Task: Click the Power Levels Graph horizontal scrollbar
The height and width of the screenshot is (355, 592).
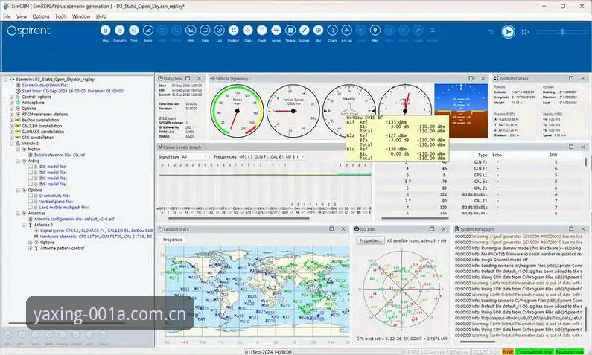Action: [238, 218]
